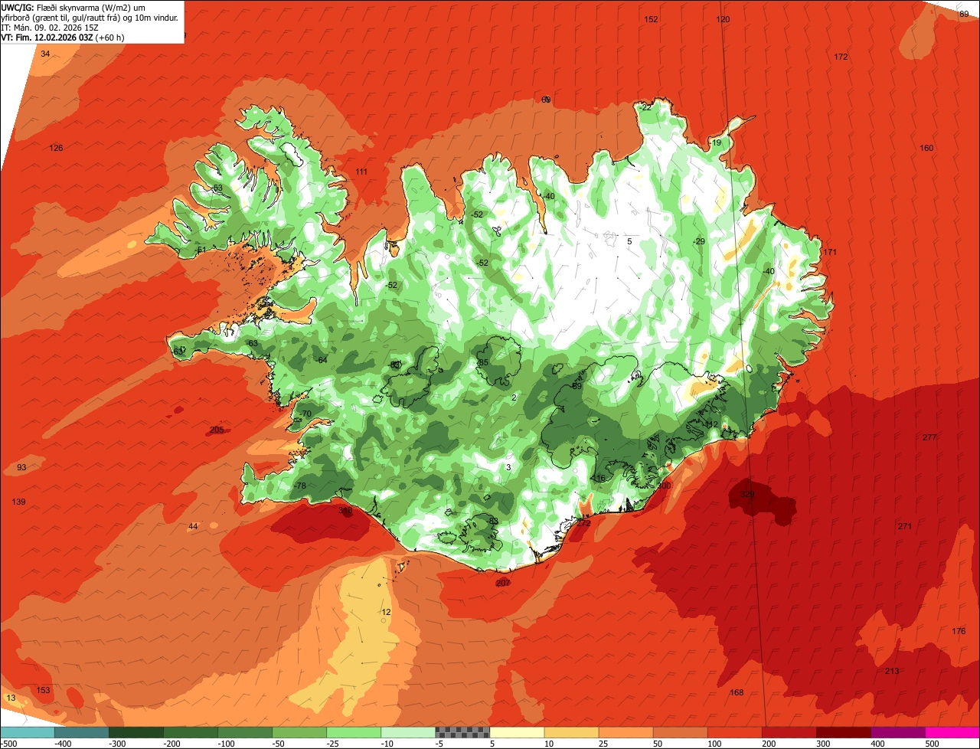Click the map value '152' at the top
The image size is (980, 749).
651,19
